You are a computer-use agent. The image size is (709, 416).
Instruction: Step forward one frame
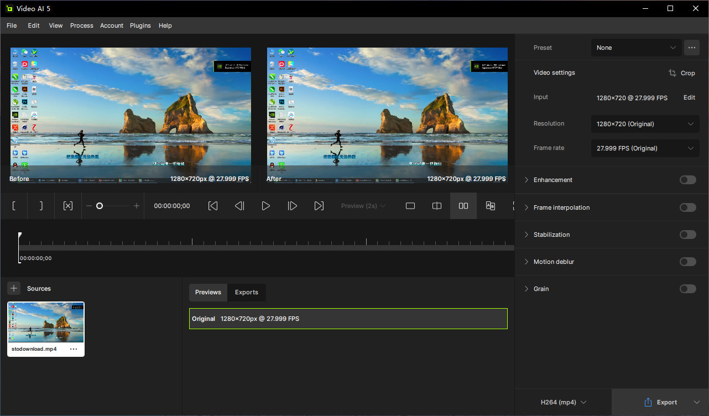click(x=293, y=206)
